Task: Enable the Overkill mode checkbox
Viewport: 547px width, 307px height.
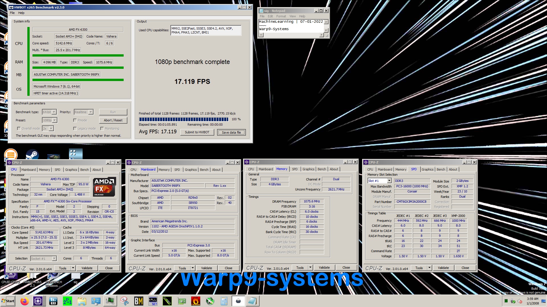Action: (19, 128)
